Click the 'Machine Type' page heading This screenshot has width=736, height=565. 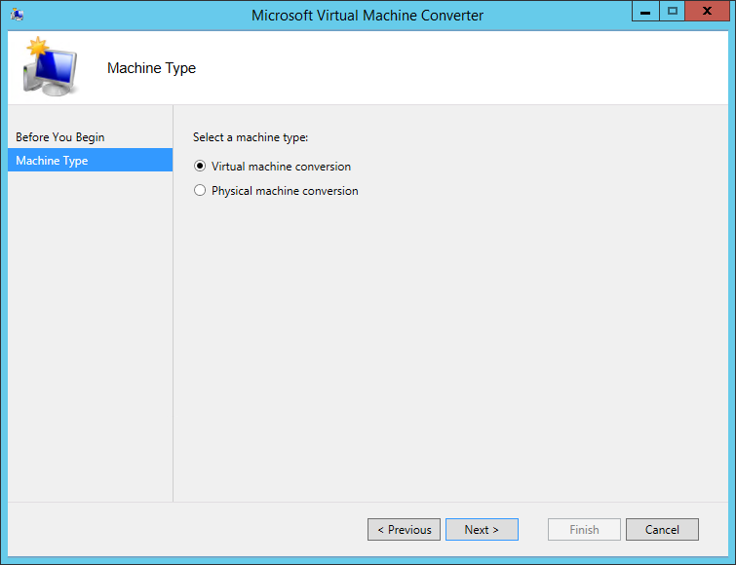[151, 68]
